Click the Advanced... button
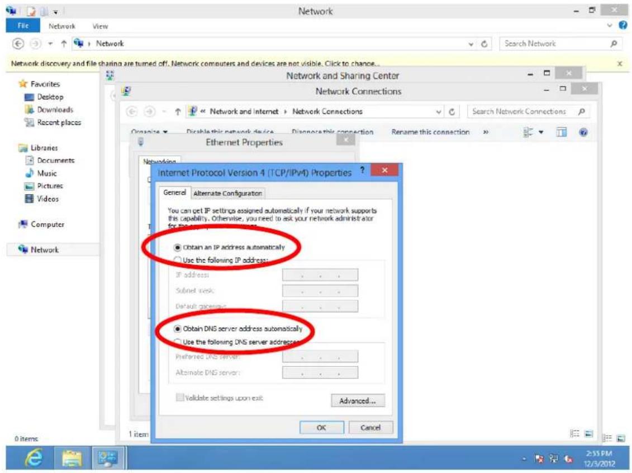Screen dimensions: 632x473 358,400
